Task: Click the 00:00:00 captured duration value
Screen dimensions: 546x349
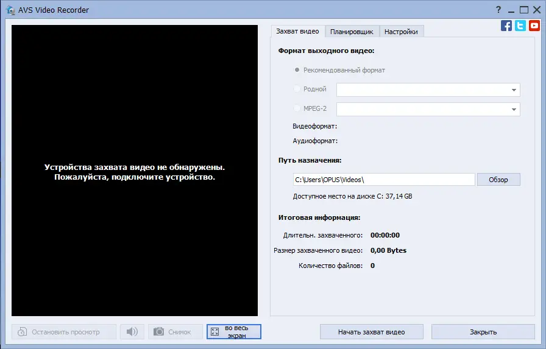Action: click(385, 235)
